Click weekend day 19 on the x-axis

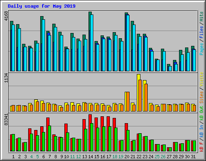[x=121, y=157]
